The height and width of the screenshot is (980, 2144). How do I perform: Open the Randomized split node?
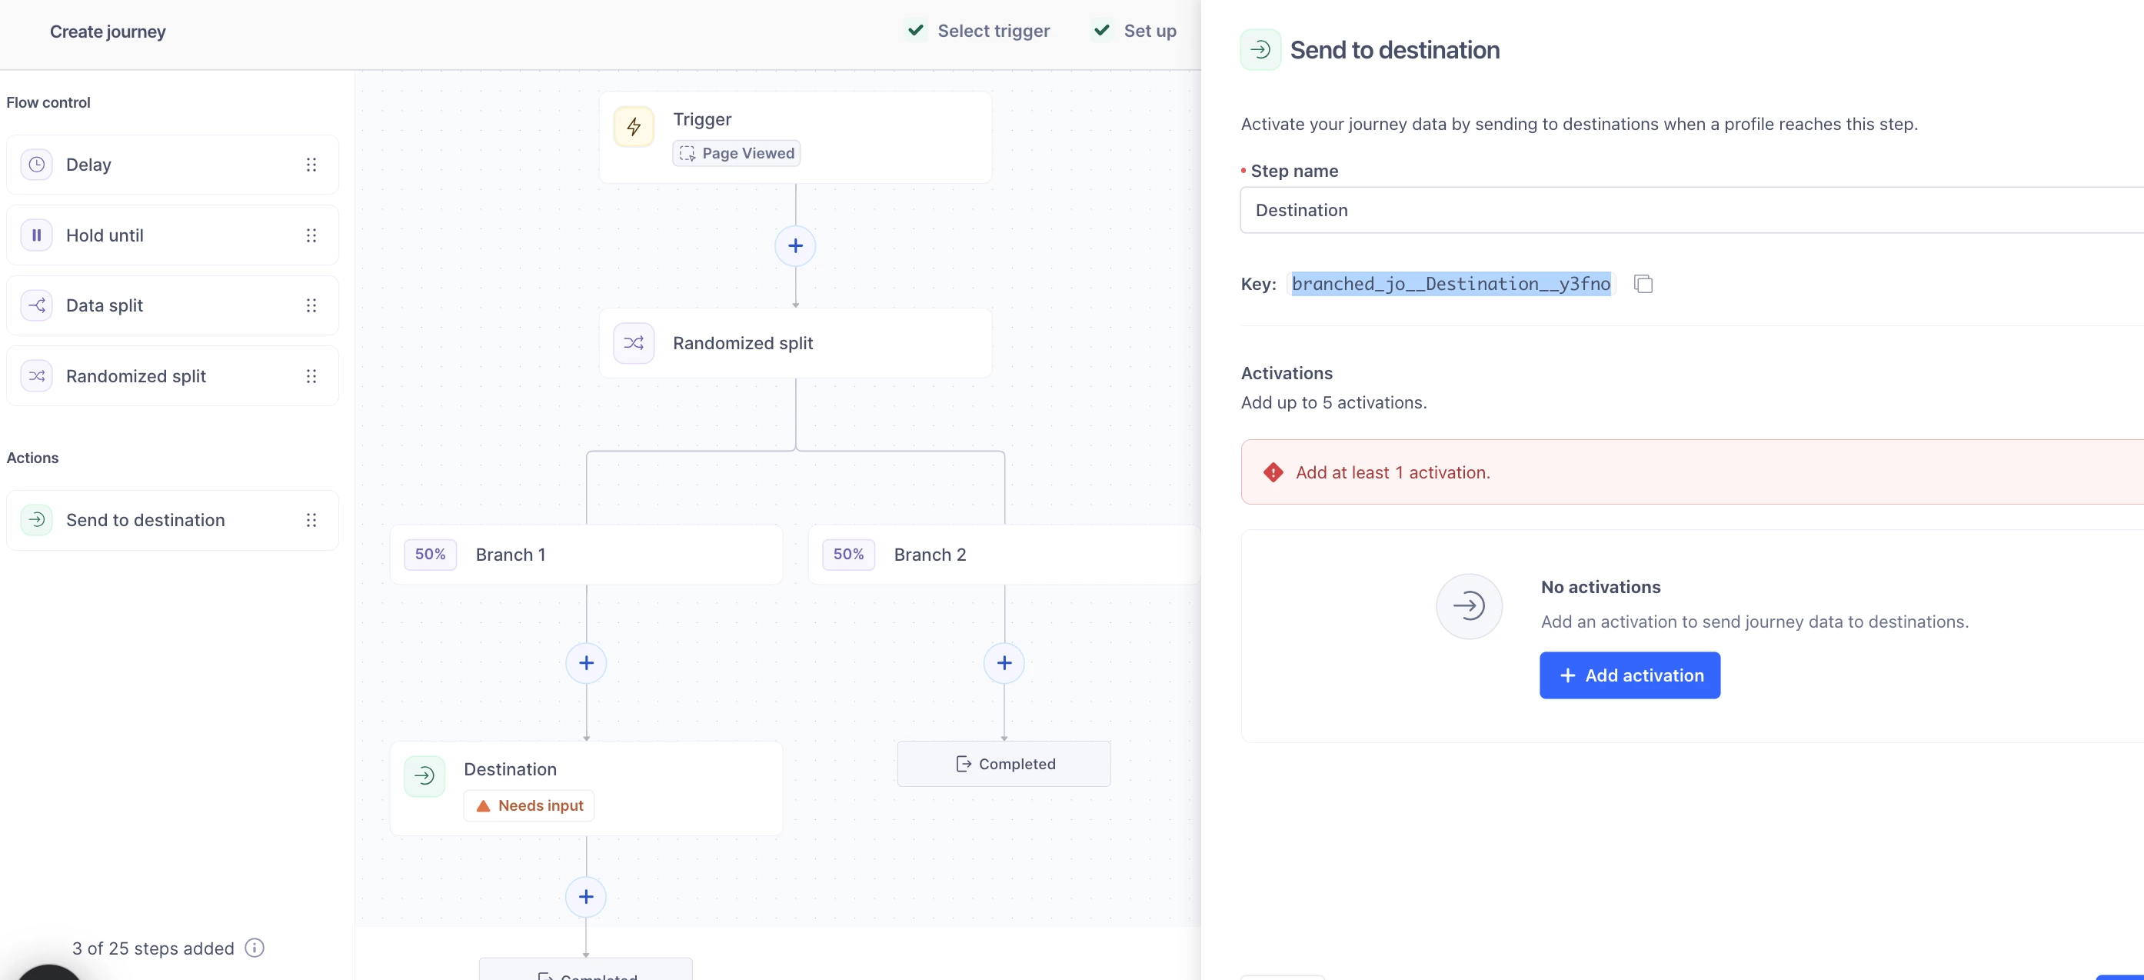point(796,343)
